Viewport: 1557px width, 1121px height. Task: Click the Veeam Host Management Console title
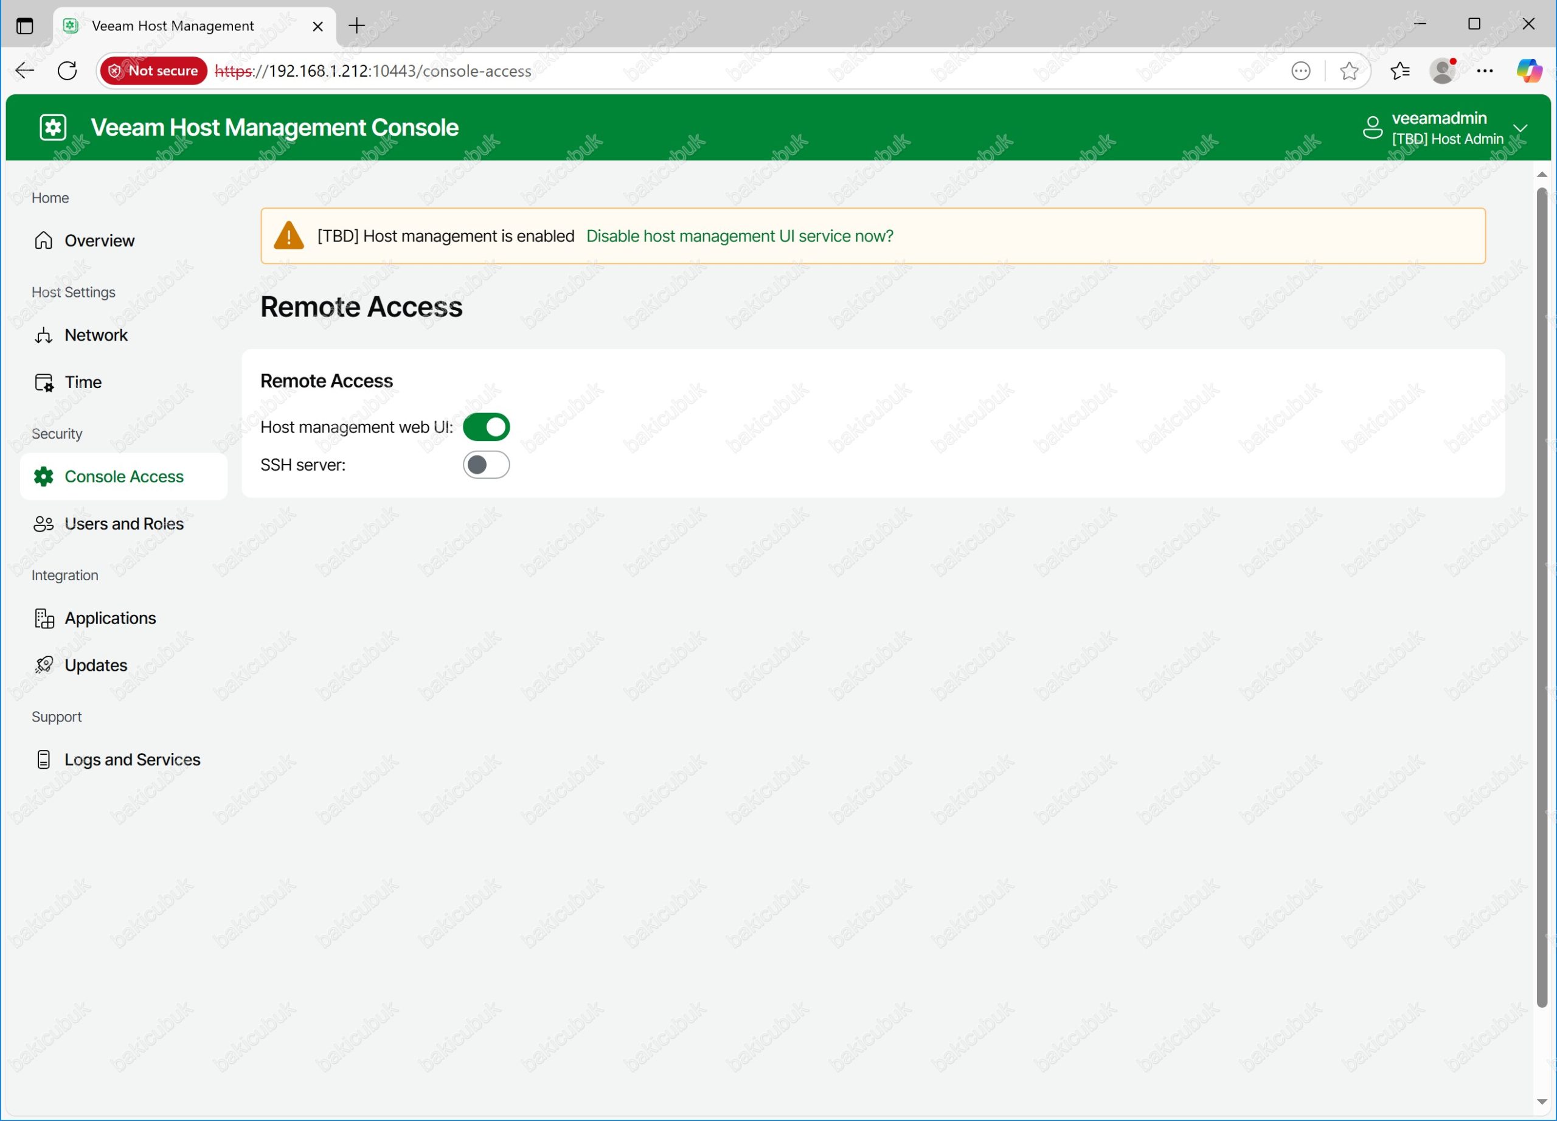(274, 128)
